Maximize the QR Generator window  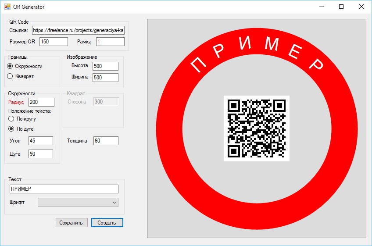coord(341,7)
